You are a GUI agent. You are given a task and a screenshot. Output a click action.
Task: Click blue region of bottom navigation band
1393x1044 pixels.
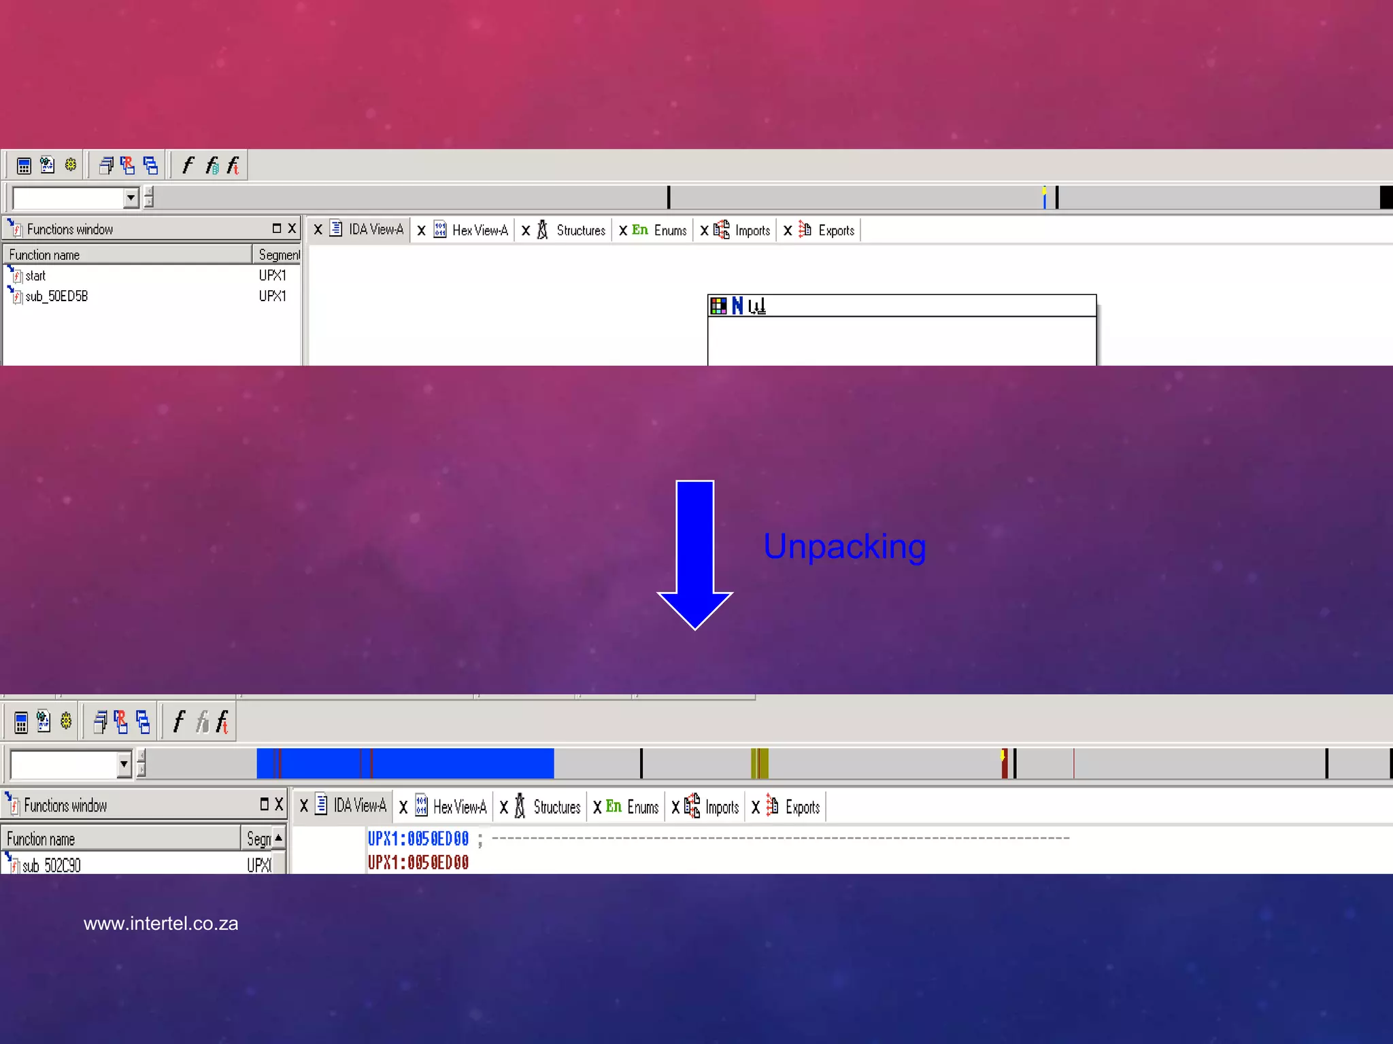point(463,763)
